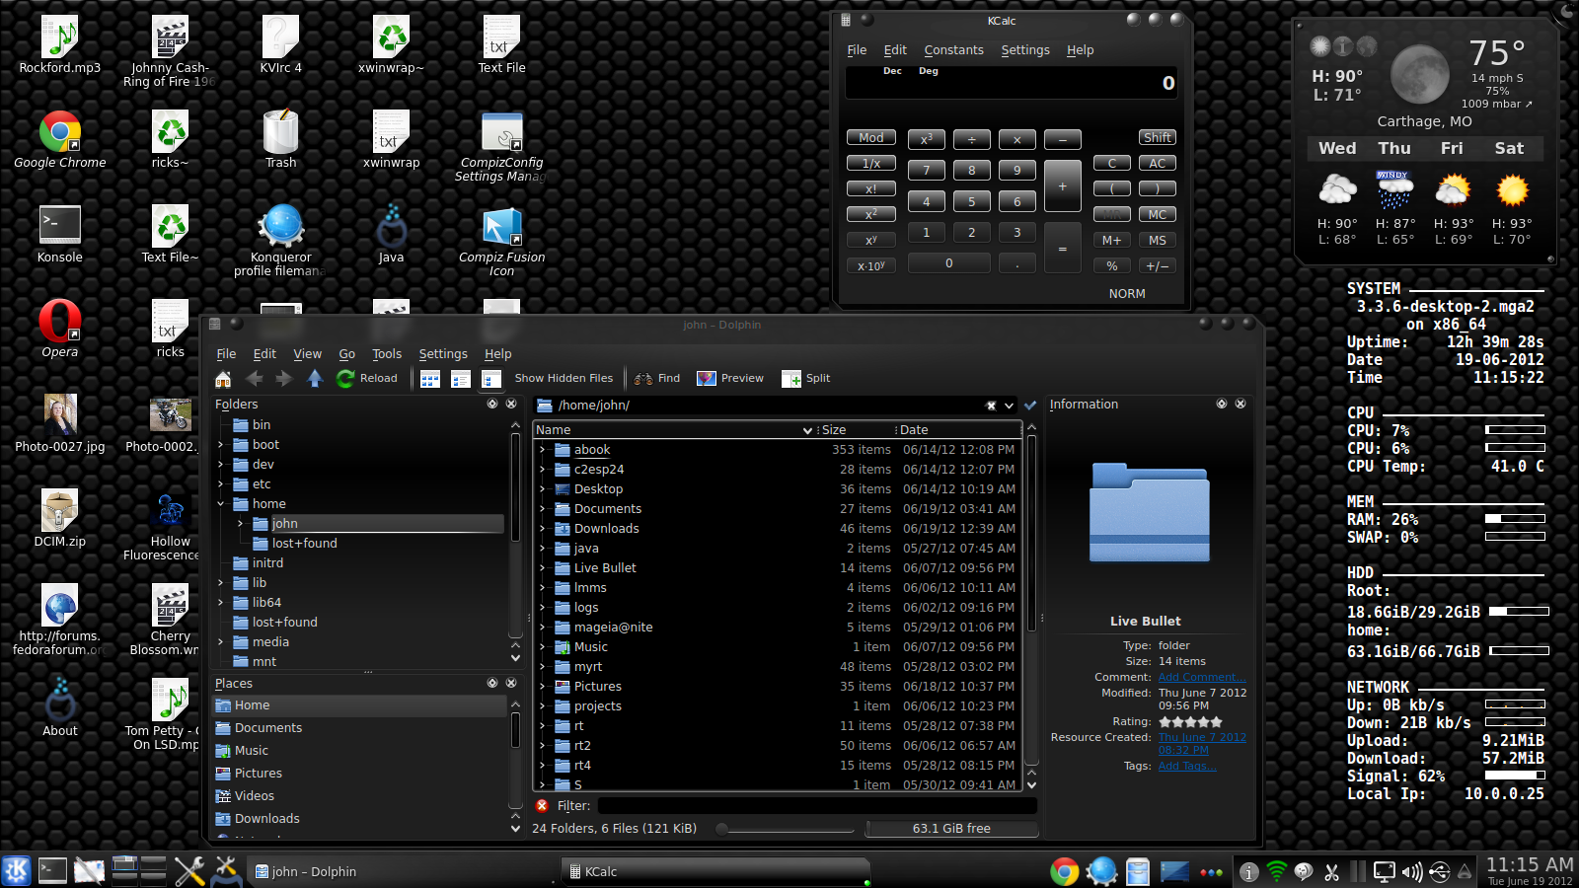Adjust the zoom slider in status bar
The image size is (1579, 888).
click(786, 829)
